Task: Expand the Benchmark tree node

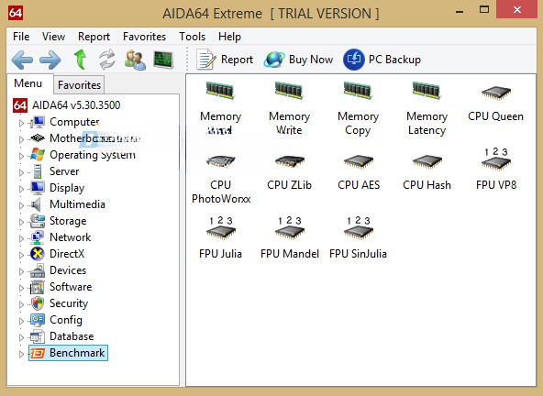Action: [x=21, y=354]
